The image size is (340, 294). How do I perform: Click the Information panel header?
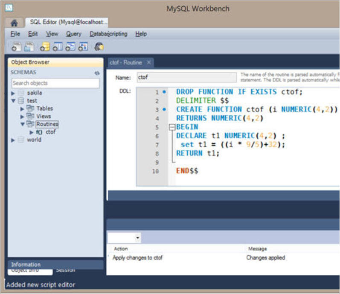(x=55, y=265)
